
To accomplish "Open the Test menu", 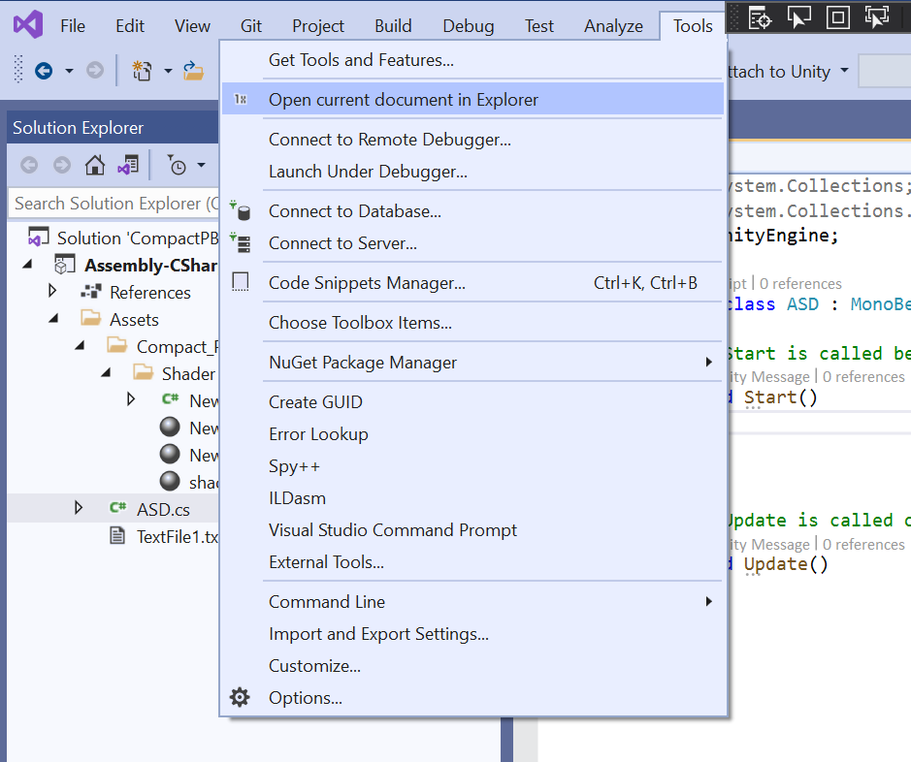I will 539,26.
